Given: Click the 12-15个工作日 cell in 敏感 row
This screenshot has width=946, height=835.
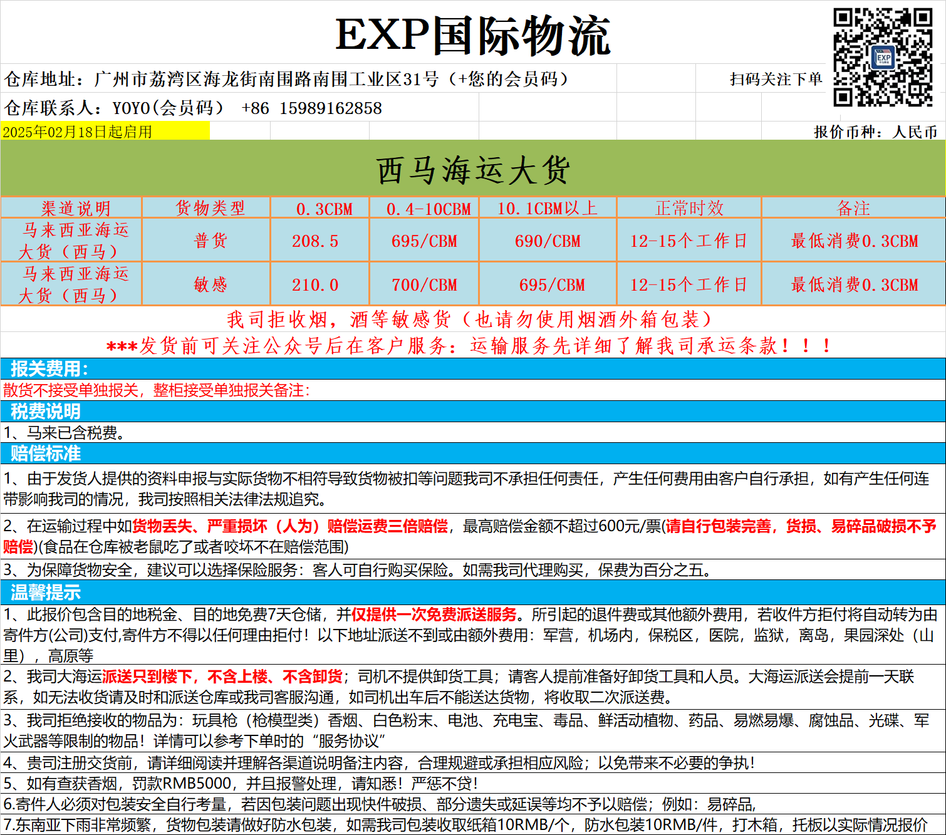Looking at the screenshot, I should point(689,285).
